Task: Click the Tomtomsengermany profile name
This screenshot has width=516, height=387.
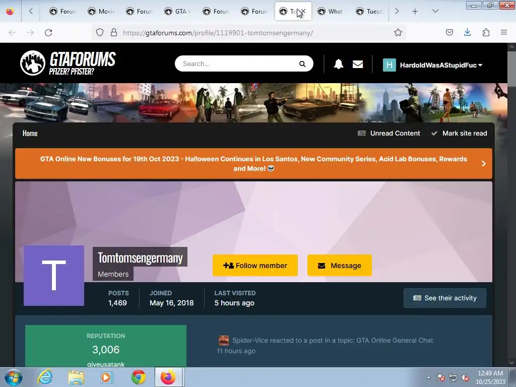Action: click(140, 257)
